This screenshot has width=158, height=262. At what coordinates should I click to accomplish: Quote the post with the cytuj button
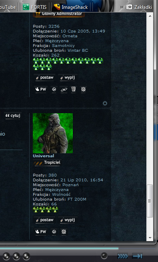click(x=13, y=116)
